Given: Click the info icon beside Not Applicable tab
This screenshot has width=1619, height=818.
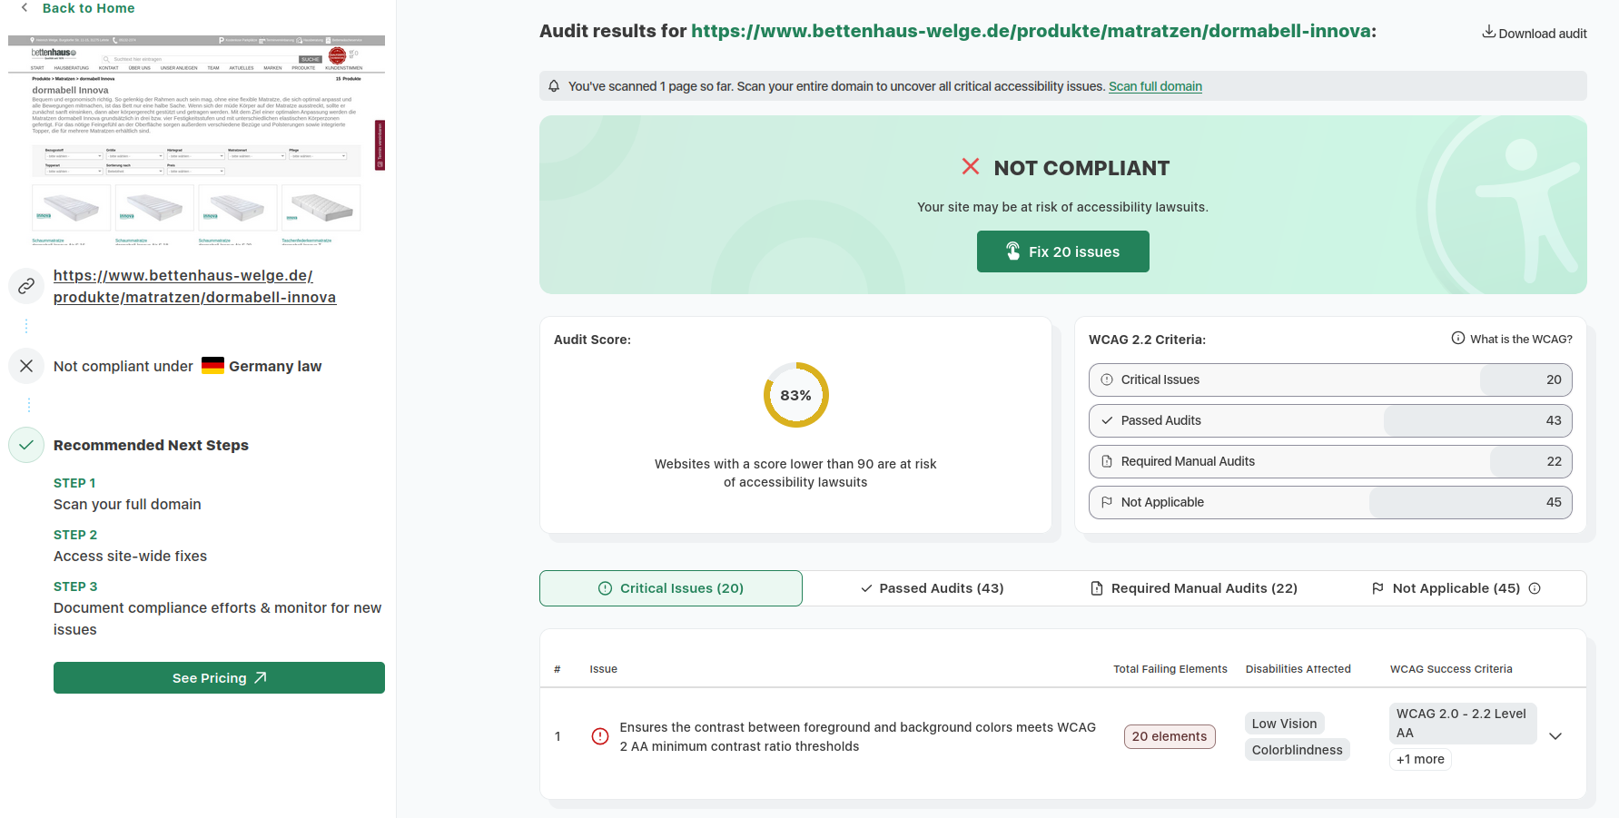Looking at the screenshot, I should point(1535,588).
